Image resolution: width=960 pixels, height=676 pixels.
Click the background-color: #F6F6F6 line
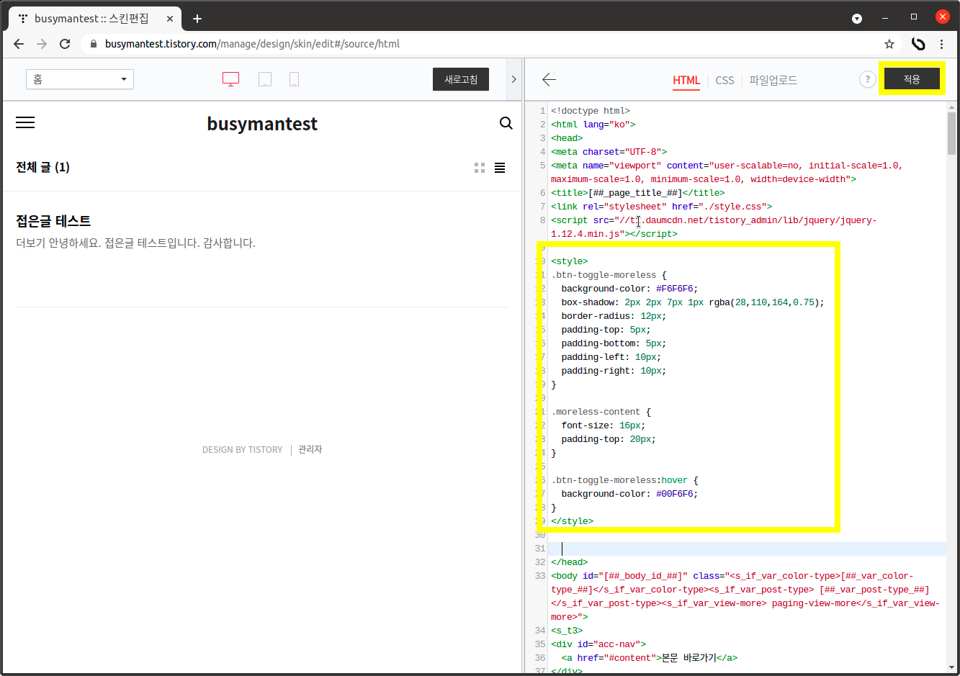pos(629,289)
